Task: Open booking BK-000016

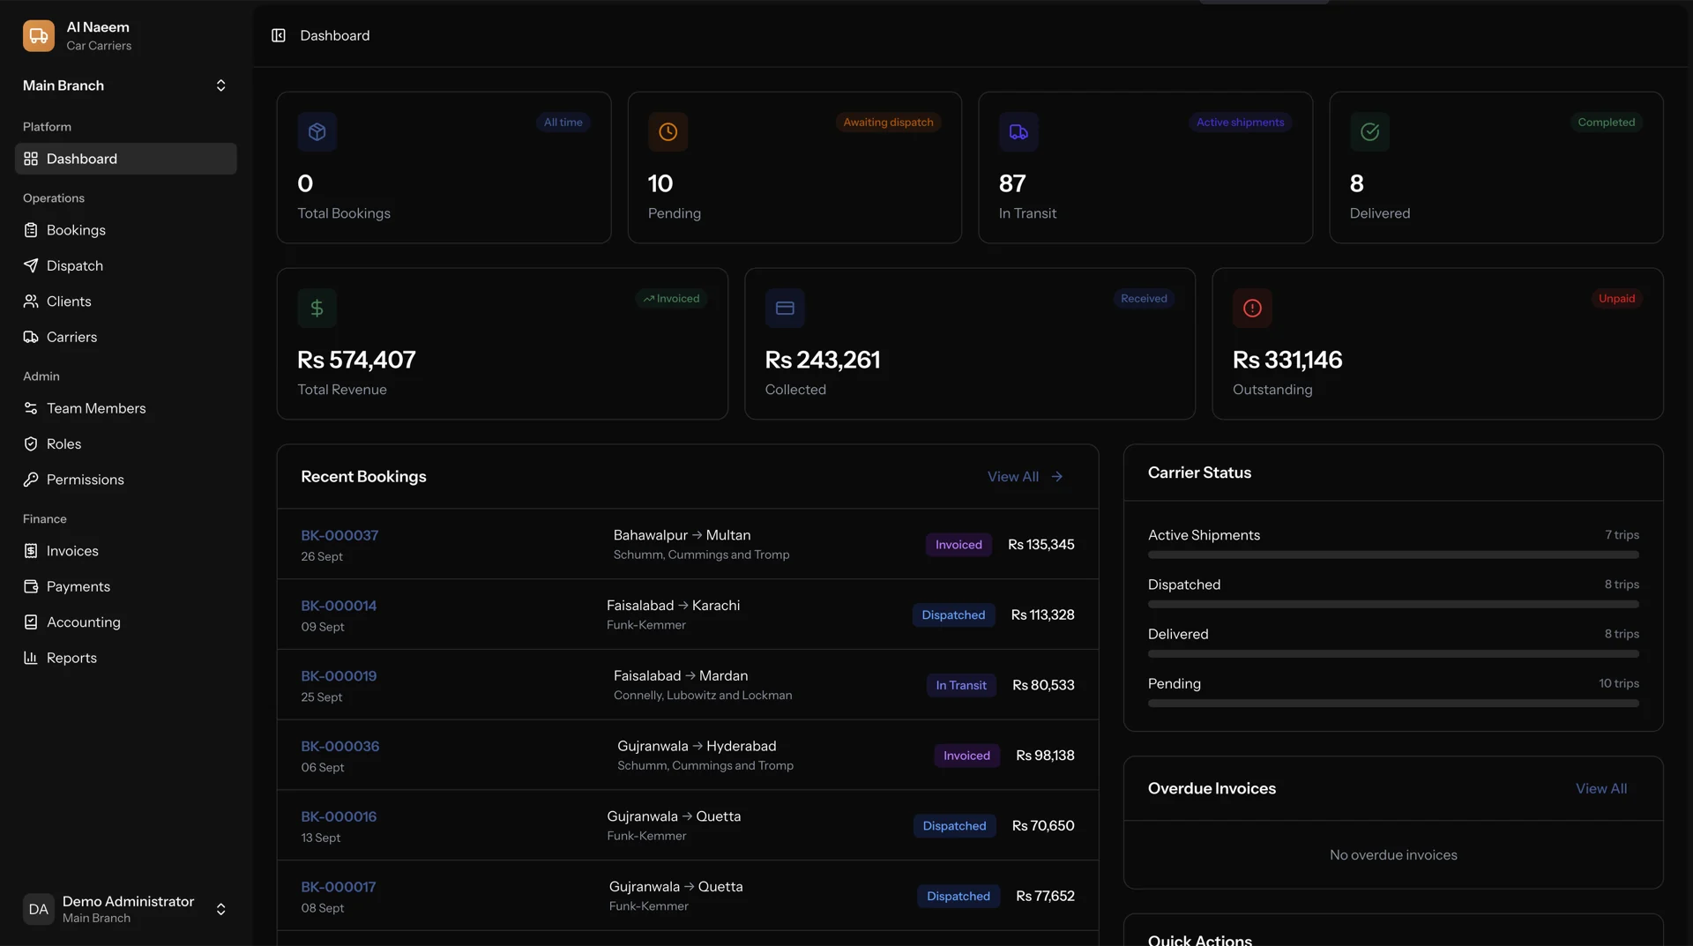Action: pos(339,817)
